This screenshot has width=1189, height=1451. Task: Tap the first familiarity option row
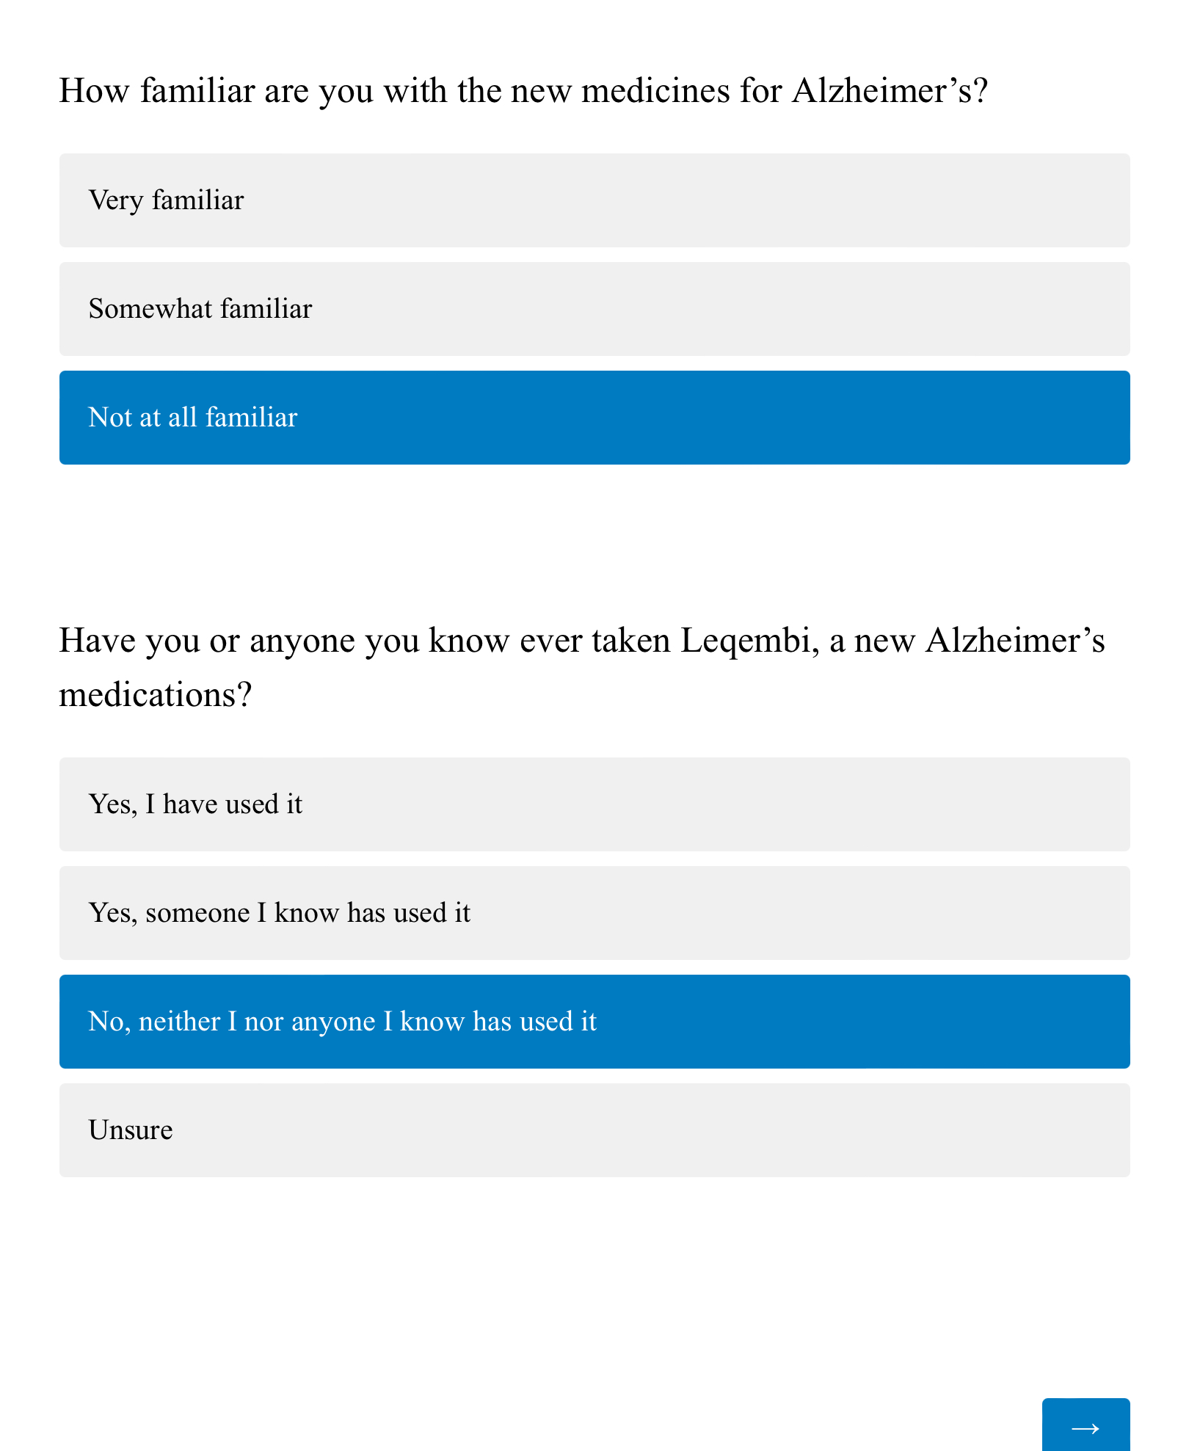click(594, 200)
